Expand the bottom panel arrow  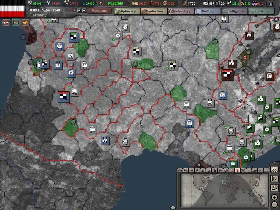(173, 207)
